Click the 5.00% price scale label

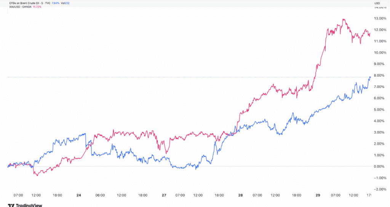point(381,110)
